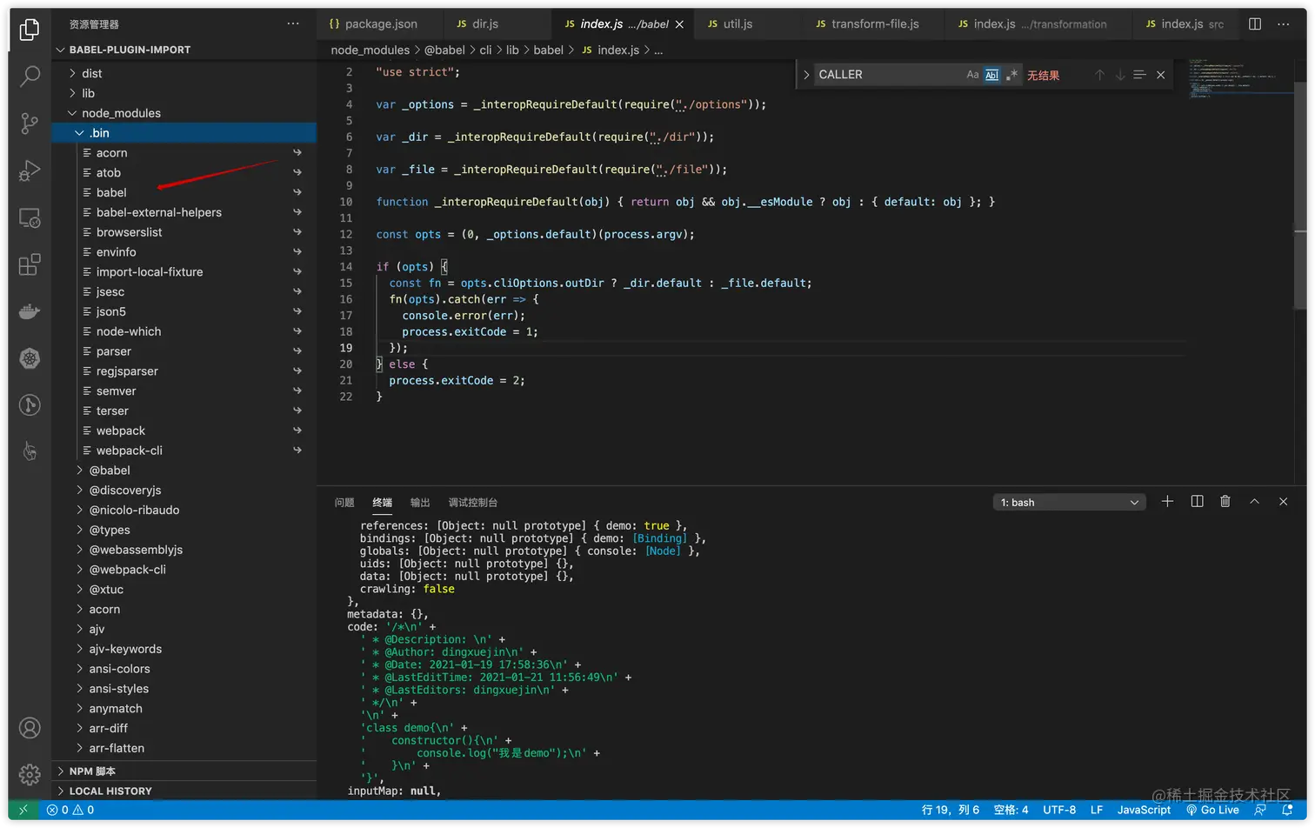Close the find widget

pyautogui.click(x=1160, y=75)
